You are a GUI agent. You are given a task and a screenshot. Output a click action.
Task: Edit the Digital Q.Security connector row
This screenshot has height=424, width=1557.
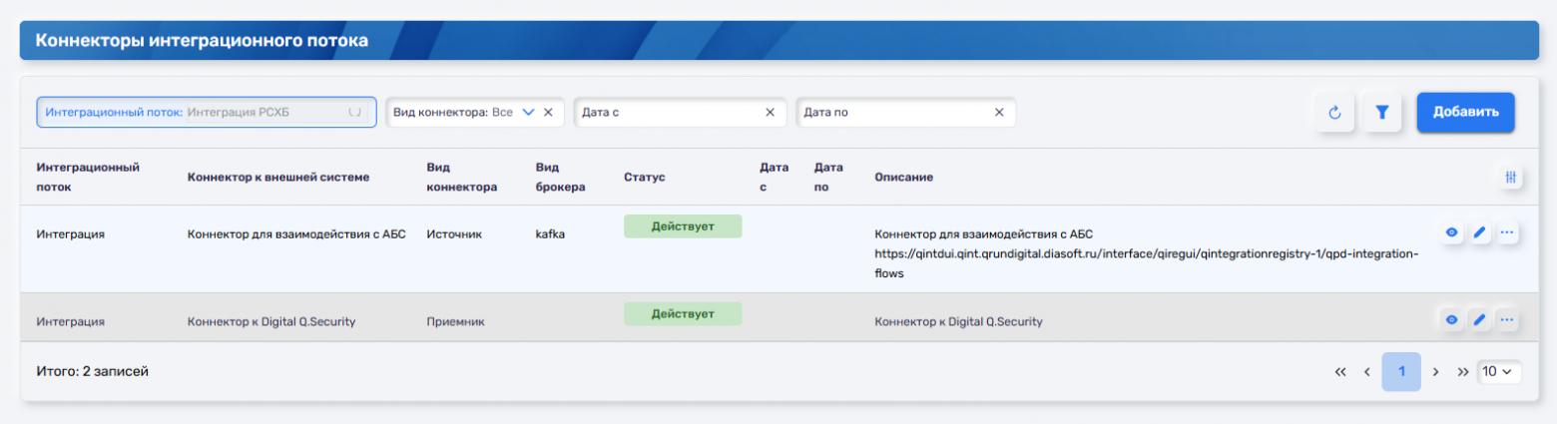pos(1480,319)
